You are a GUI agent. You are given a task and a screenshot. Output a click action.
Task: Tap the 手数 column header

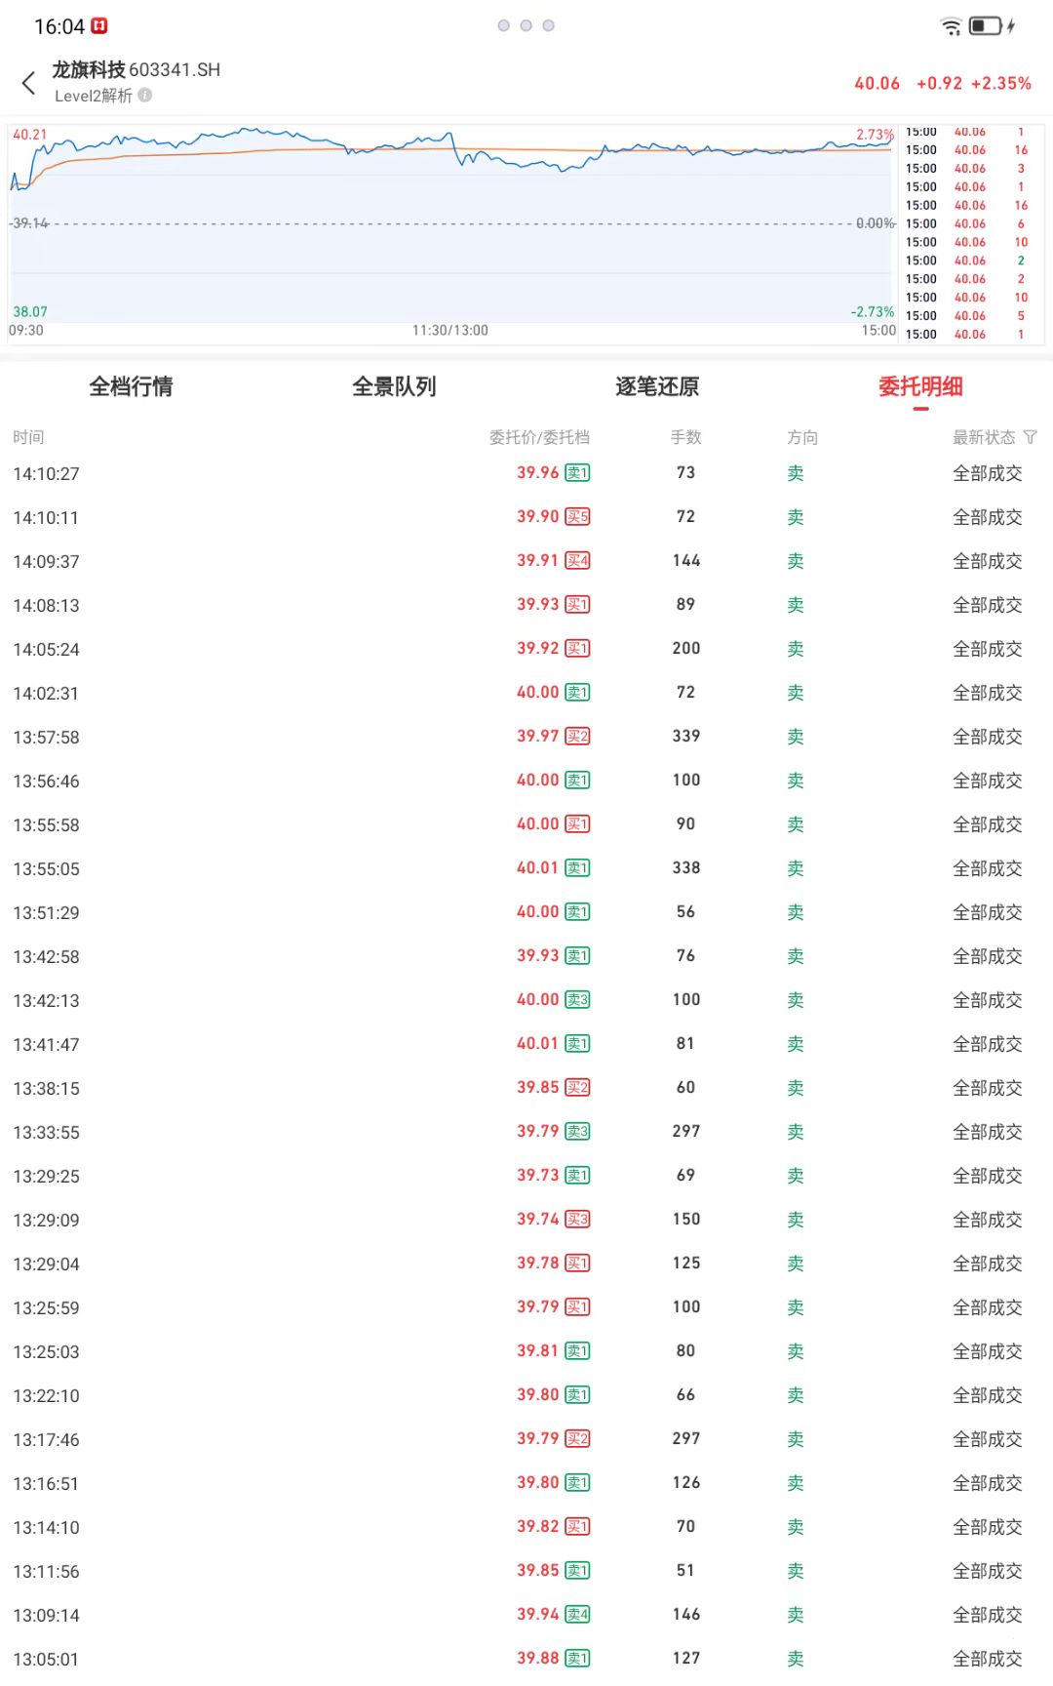coord(686,437)
